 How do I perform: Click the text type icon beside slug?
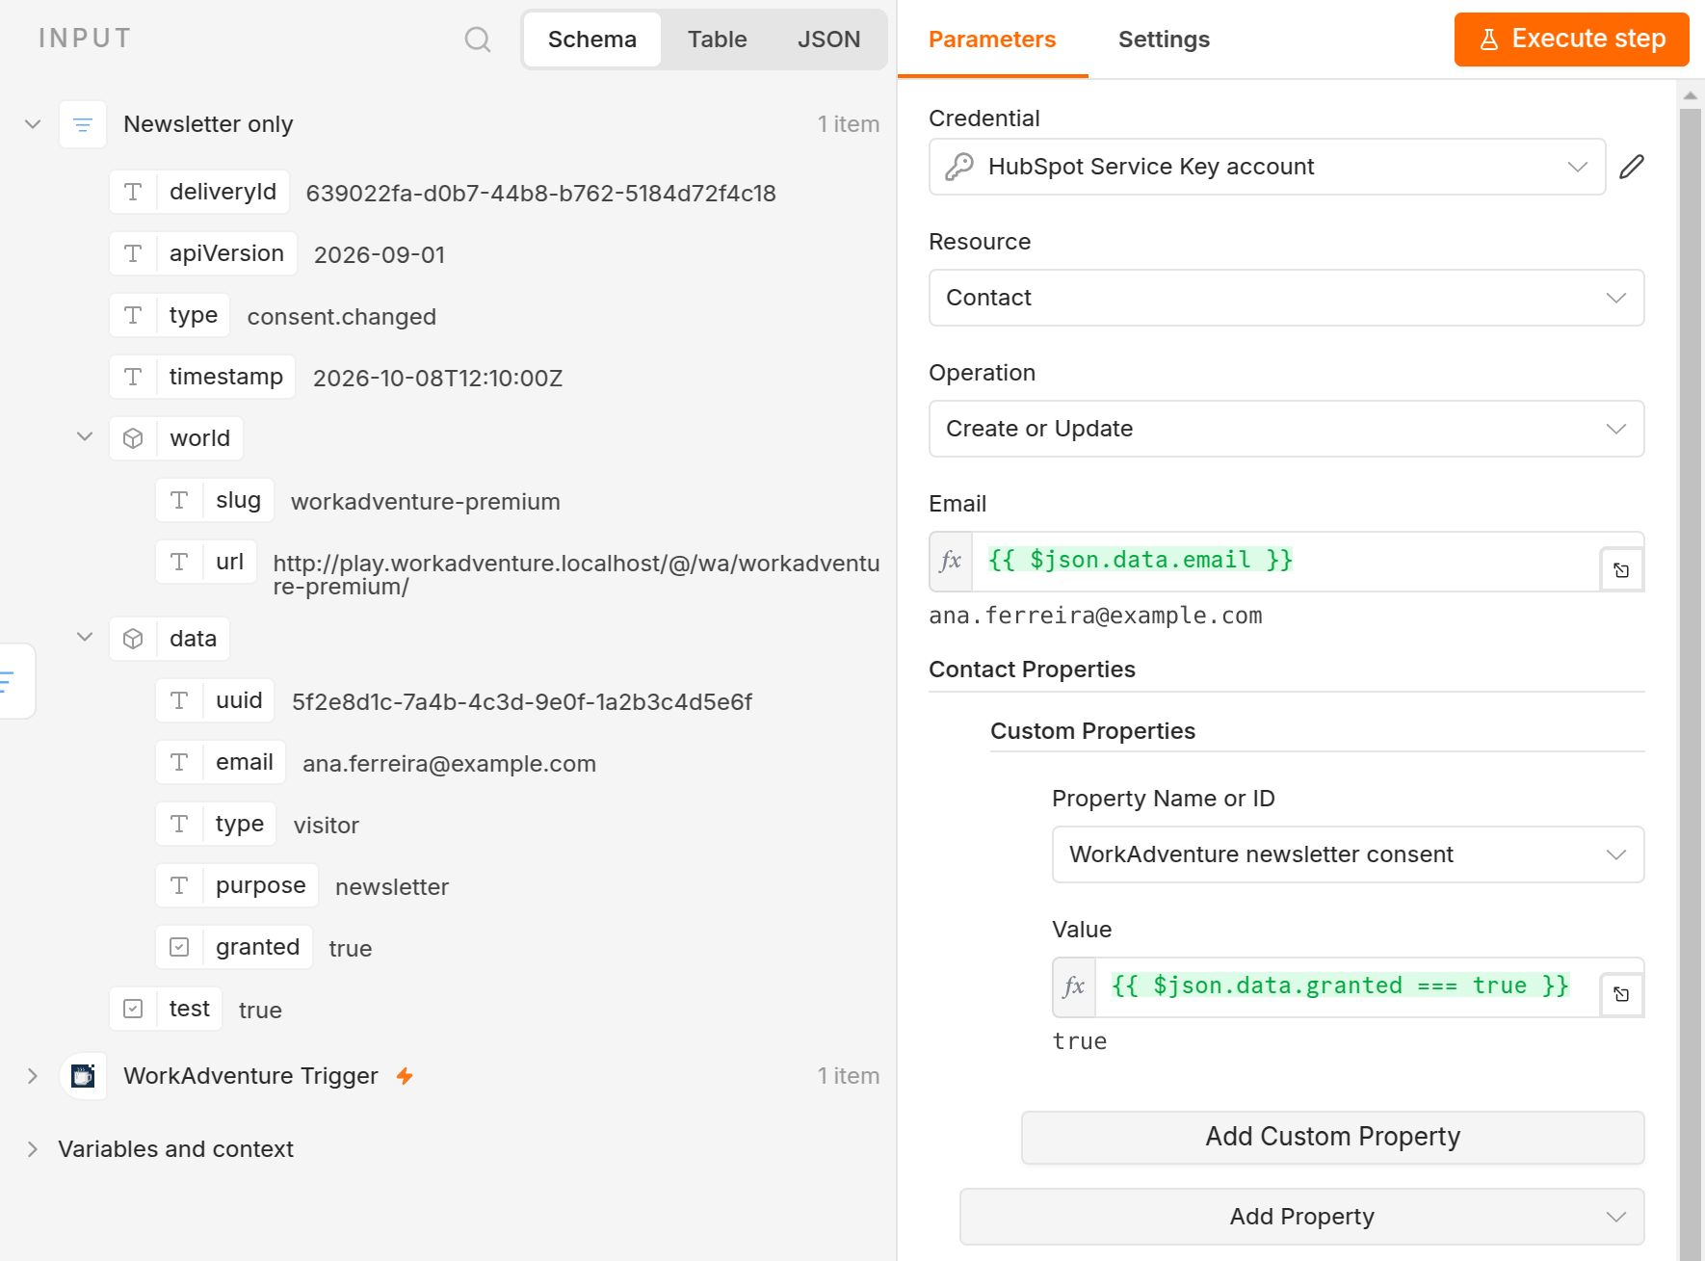pos(179,500)
